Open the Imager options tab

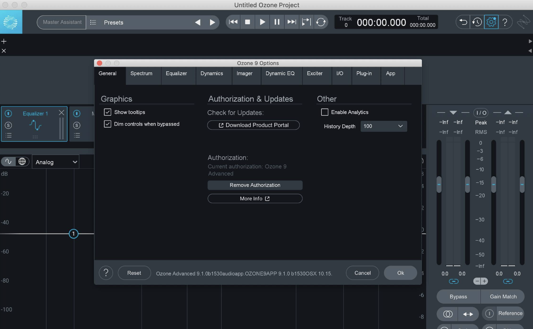tap(245, 73)
